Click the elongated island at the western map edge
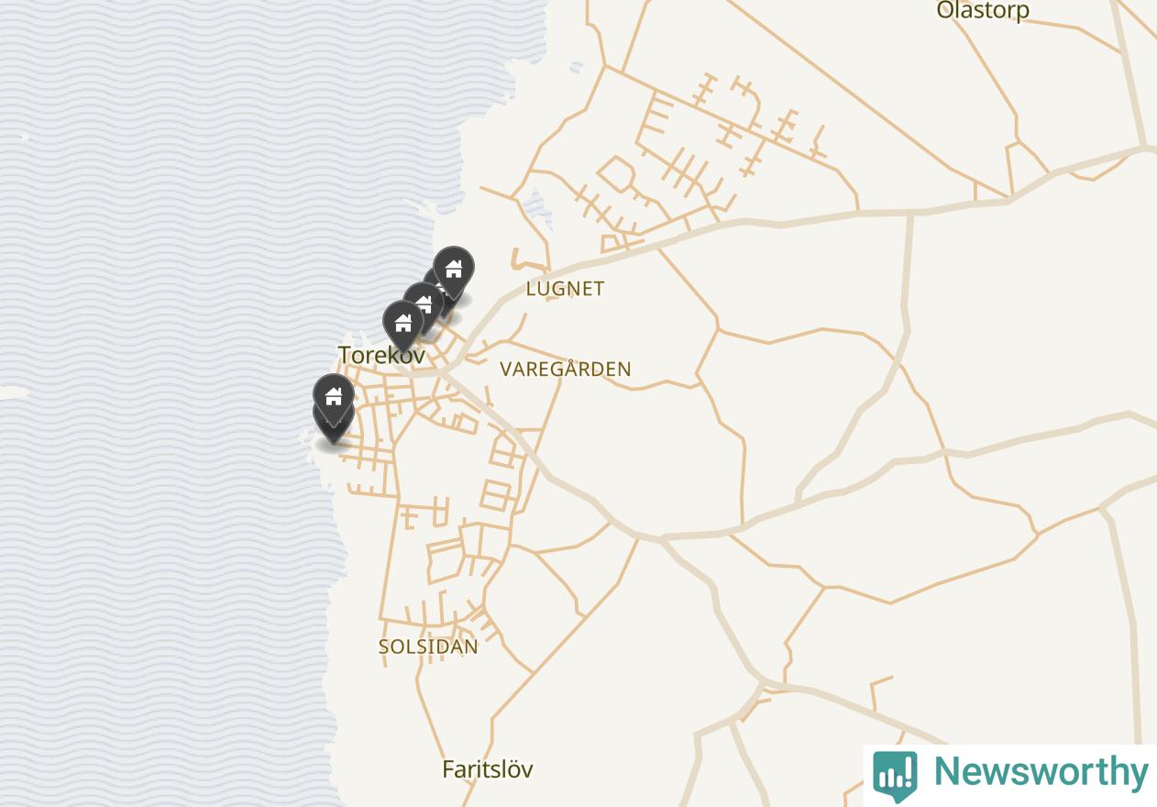This screenshot has height=807, width=1157. 13,392
